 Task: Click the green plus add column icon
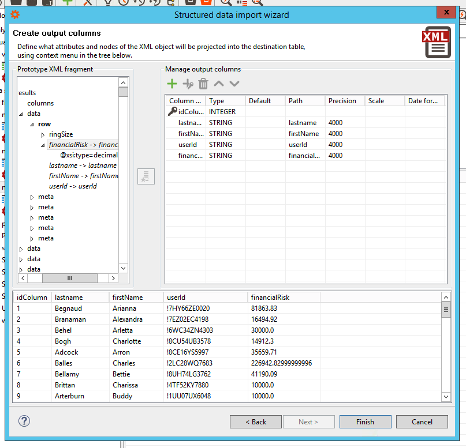click(x=172, y=84)
